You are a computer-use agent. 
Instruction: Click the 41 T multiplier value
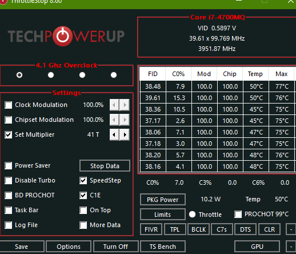pyautogui.click(x=93, y=134)
